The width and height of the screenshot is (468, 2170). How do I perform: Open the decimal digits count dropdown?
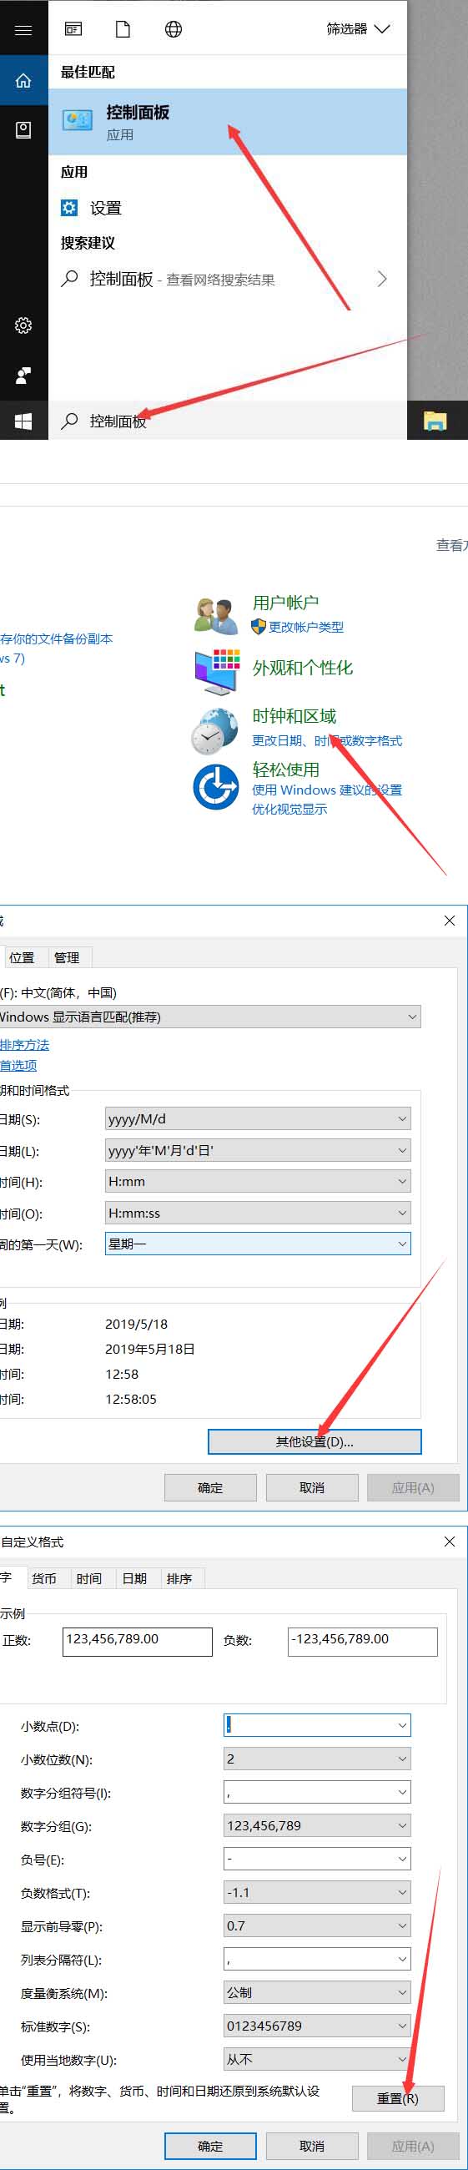coord(317,1759)
